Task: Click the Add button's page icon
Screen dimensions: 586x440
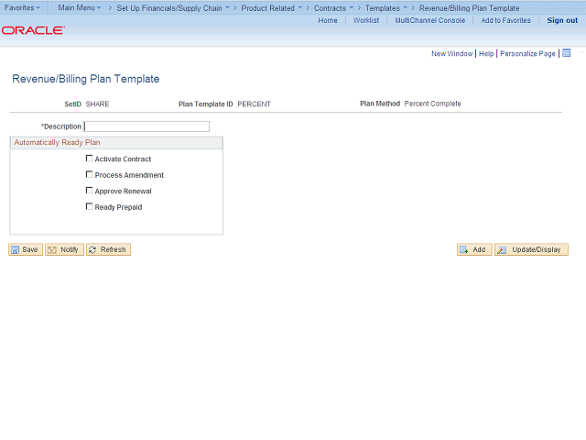Action: [x=463, y=249]
